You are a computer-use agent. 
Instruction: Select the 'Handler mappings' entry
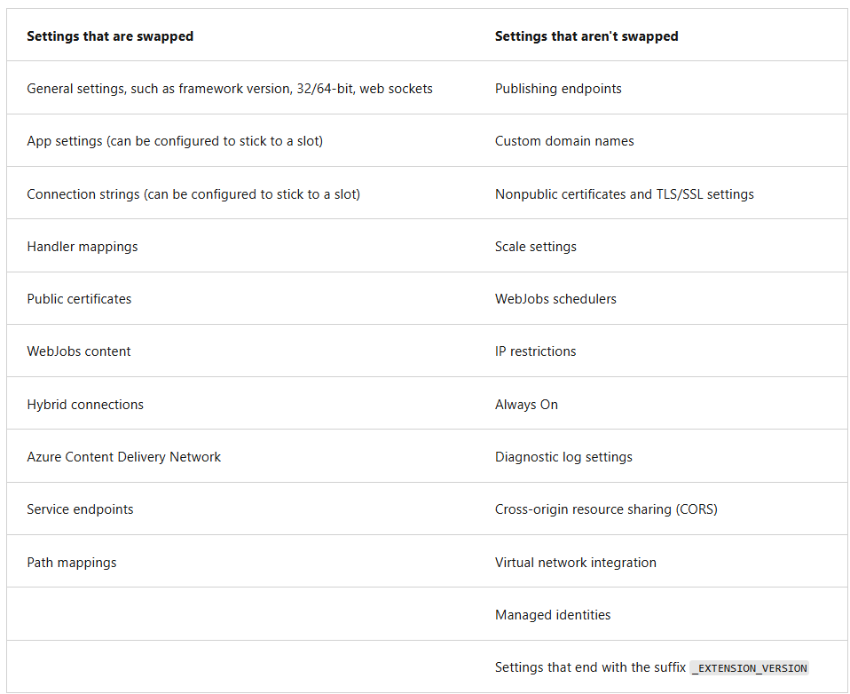click(x=83, y=247)
